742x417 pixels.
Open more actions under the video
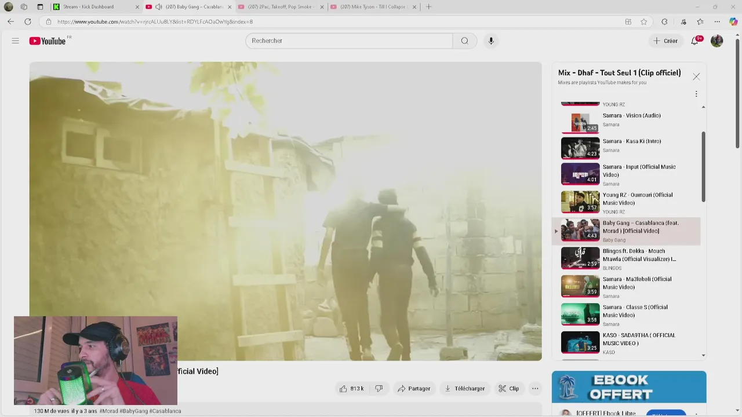tap(535, 389)
